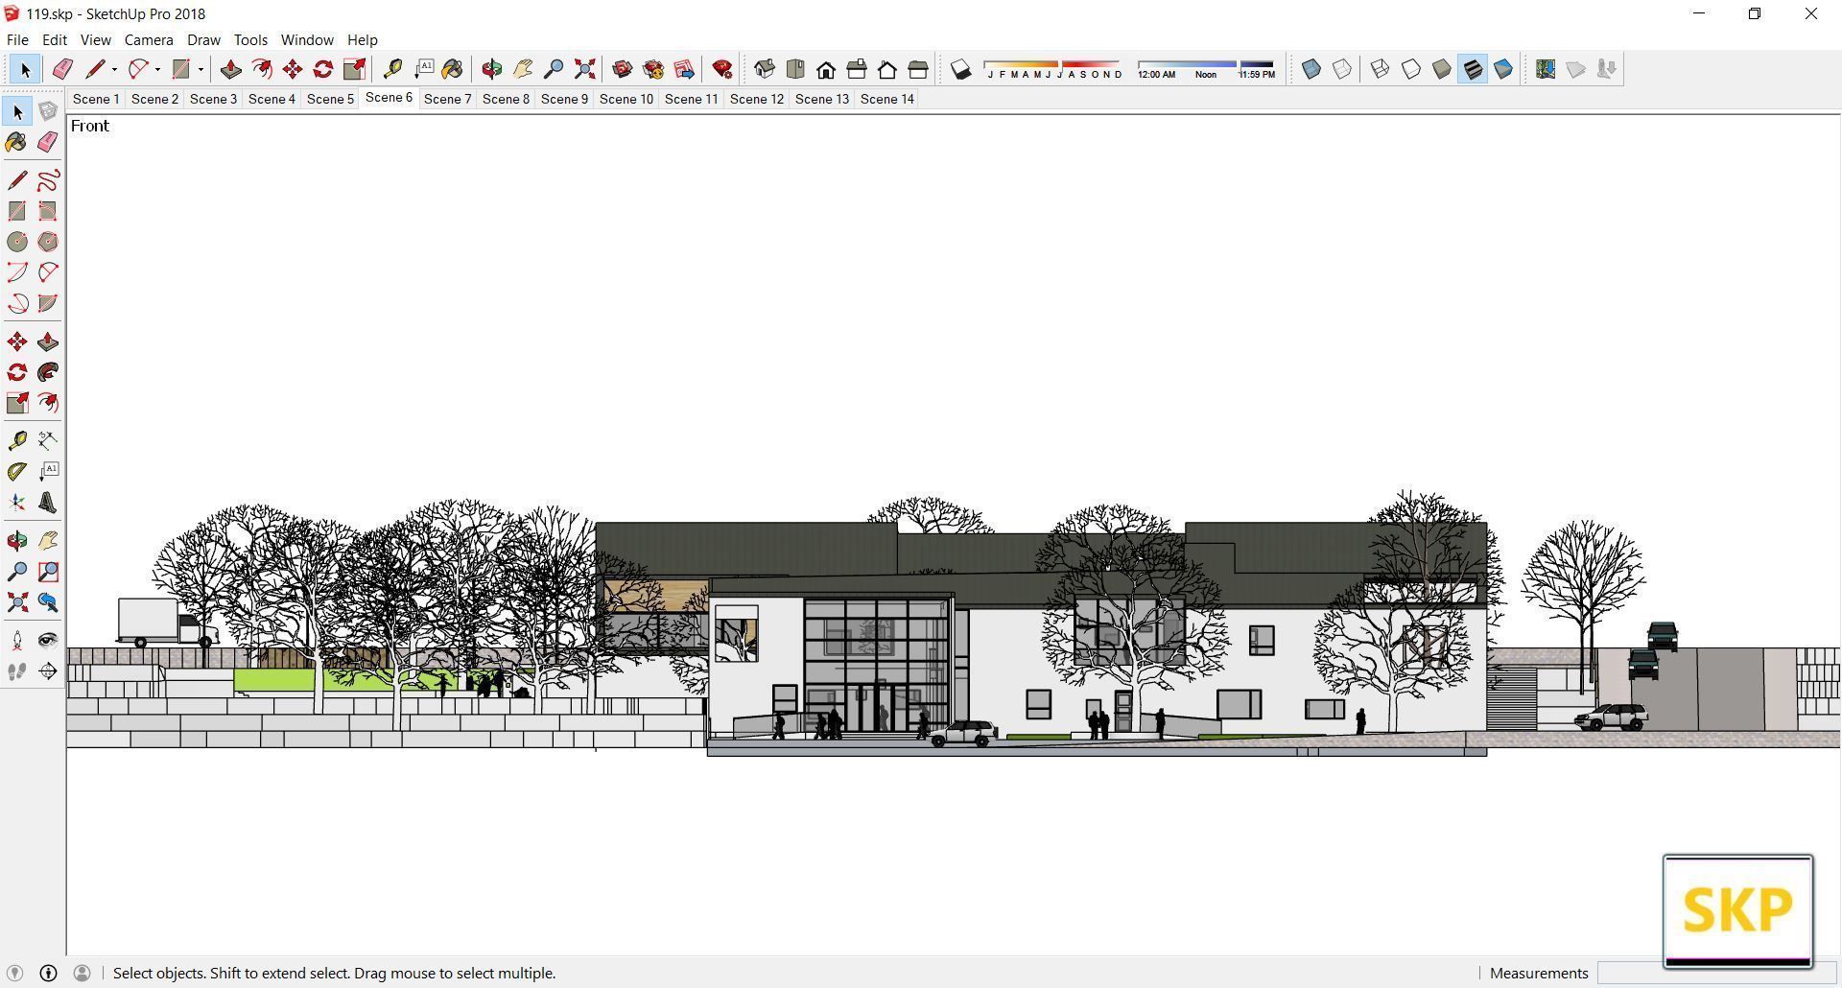The image size is (1842, 988).
Task: Click Send to LayOut icon
Action: [684, 69]
